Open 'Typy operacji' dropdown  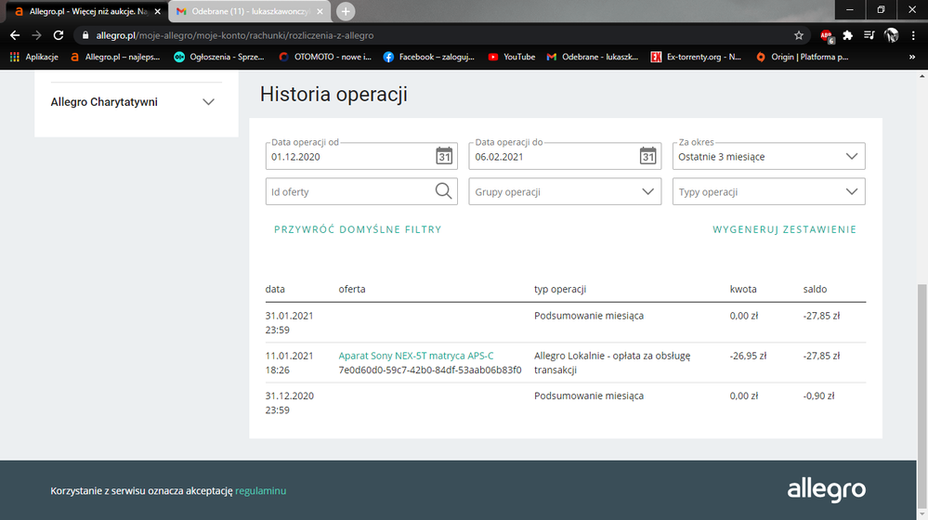tap(768, 191)
